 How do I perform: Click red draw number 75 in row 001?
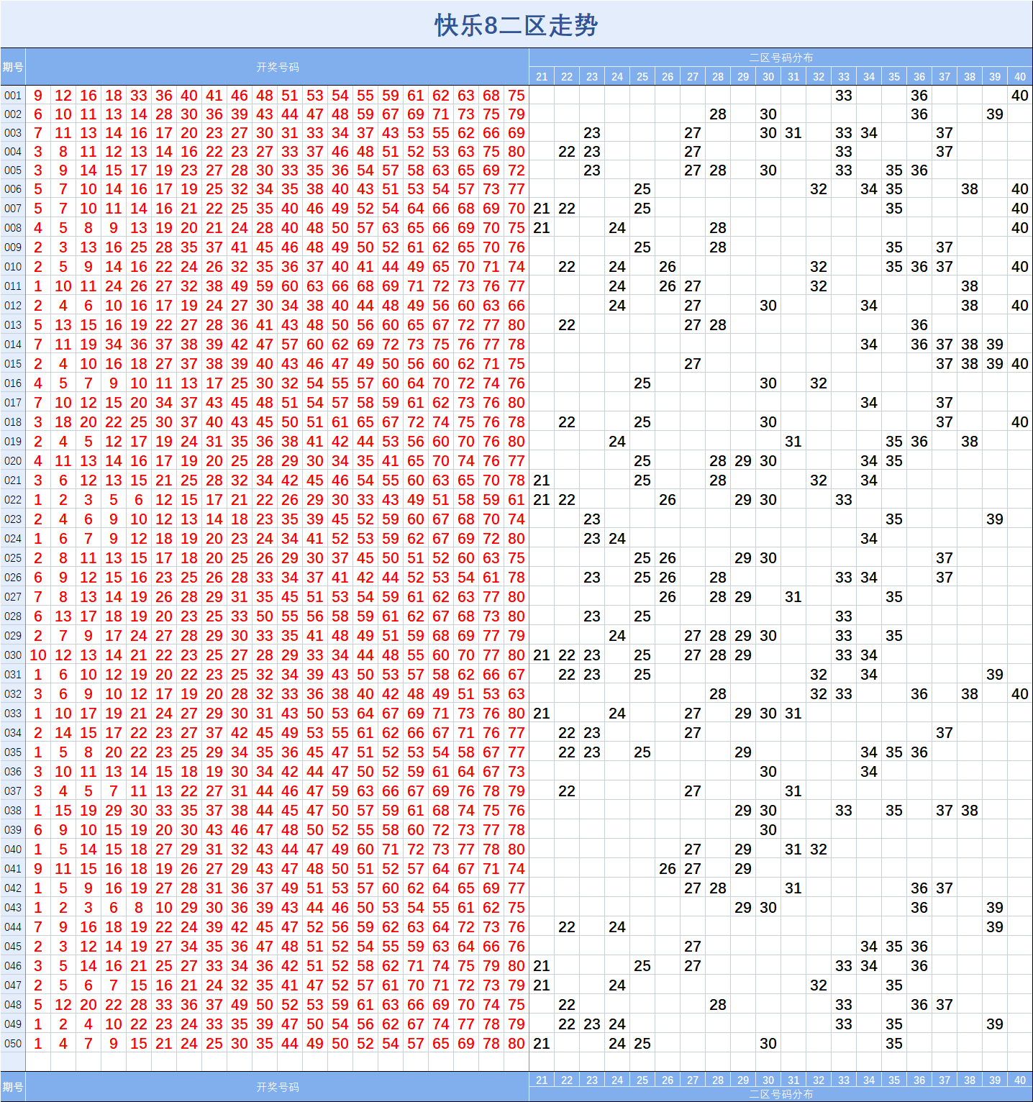tap(516, 96)
